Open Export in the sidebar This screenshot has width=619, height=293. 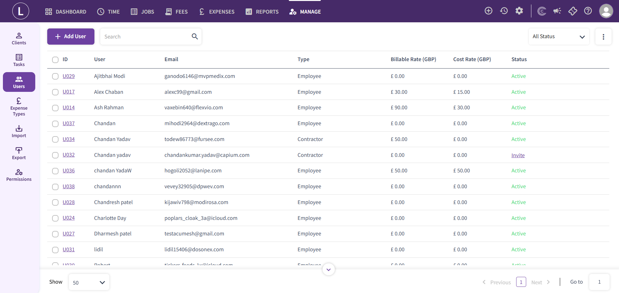[19, 153]
